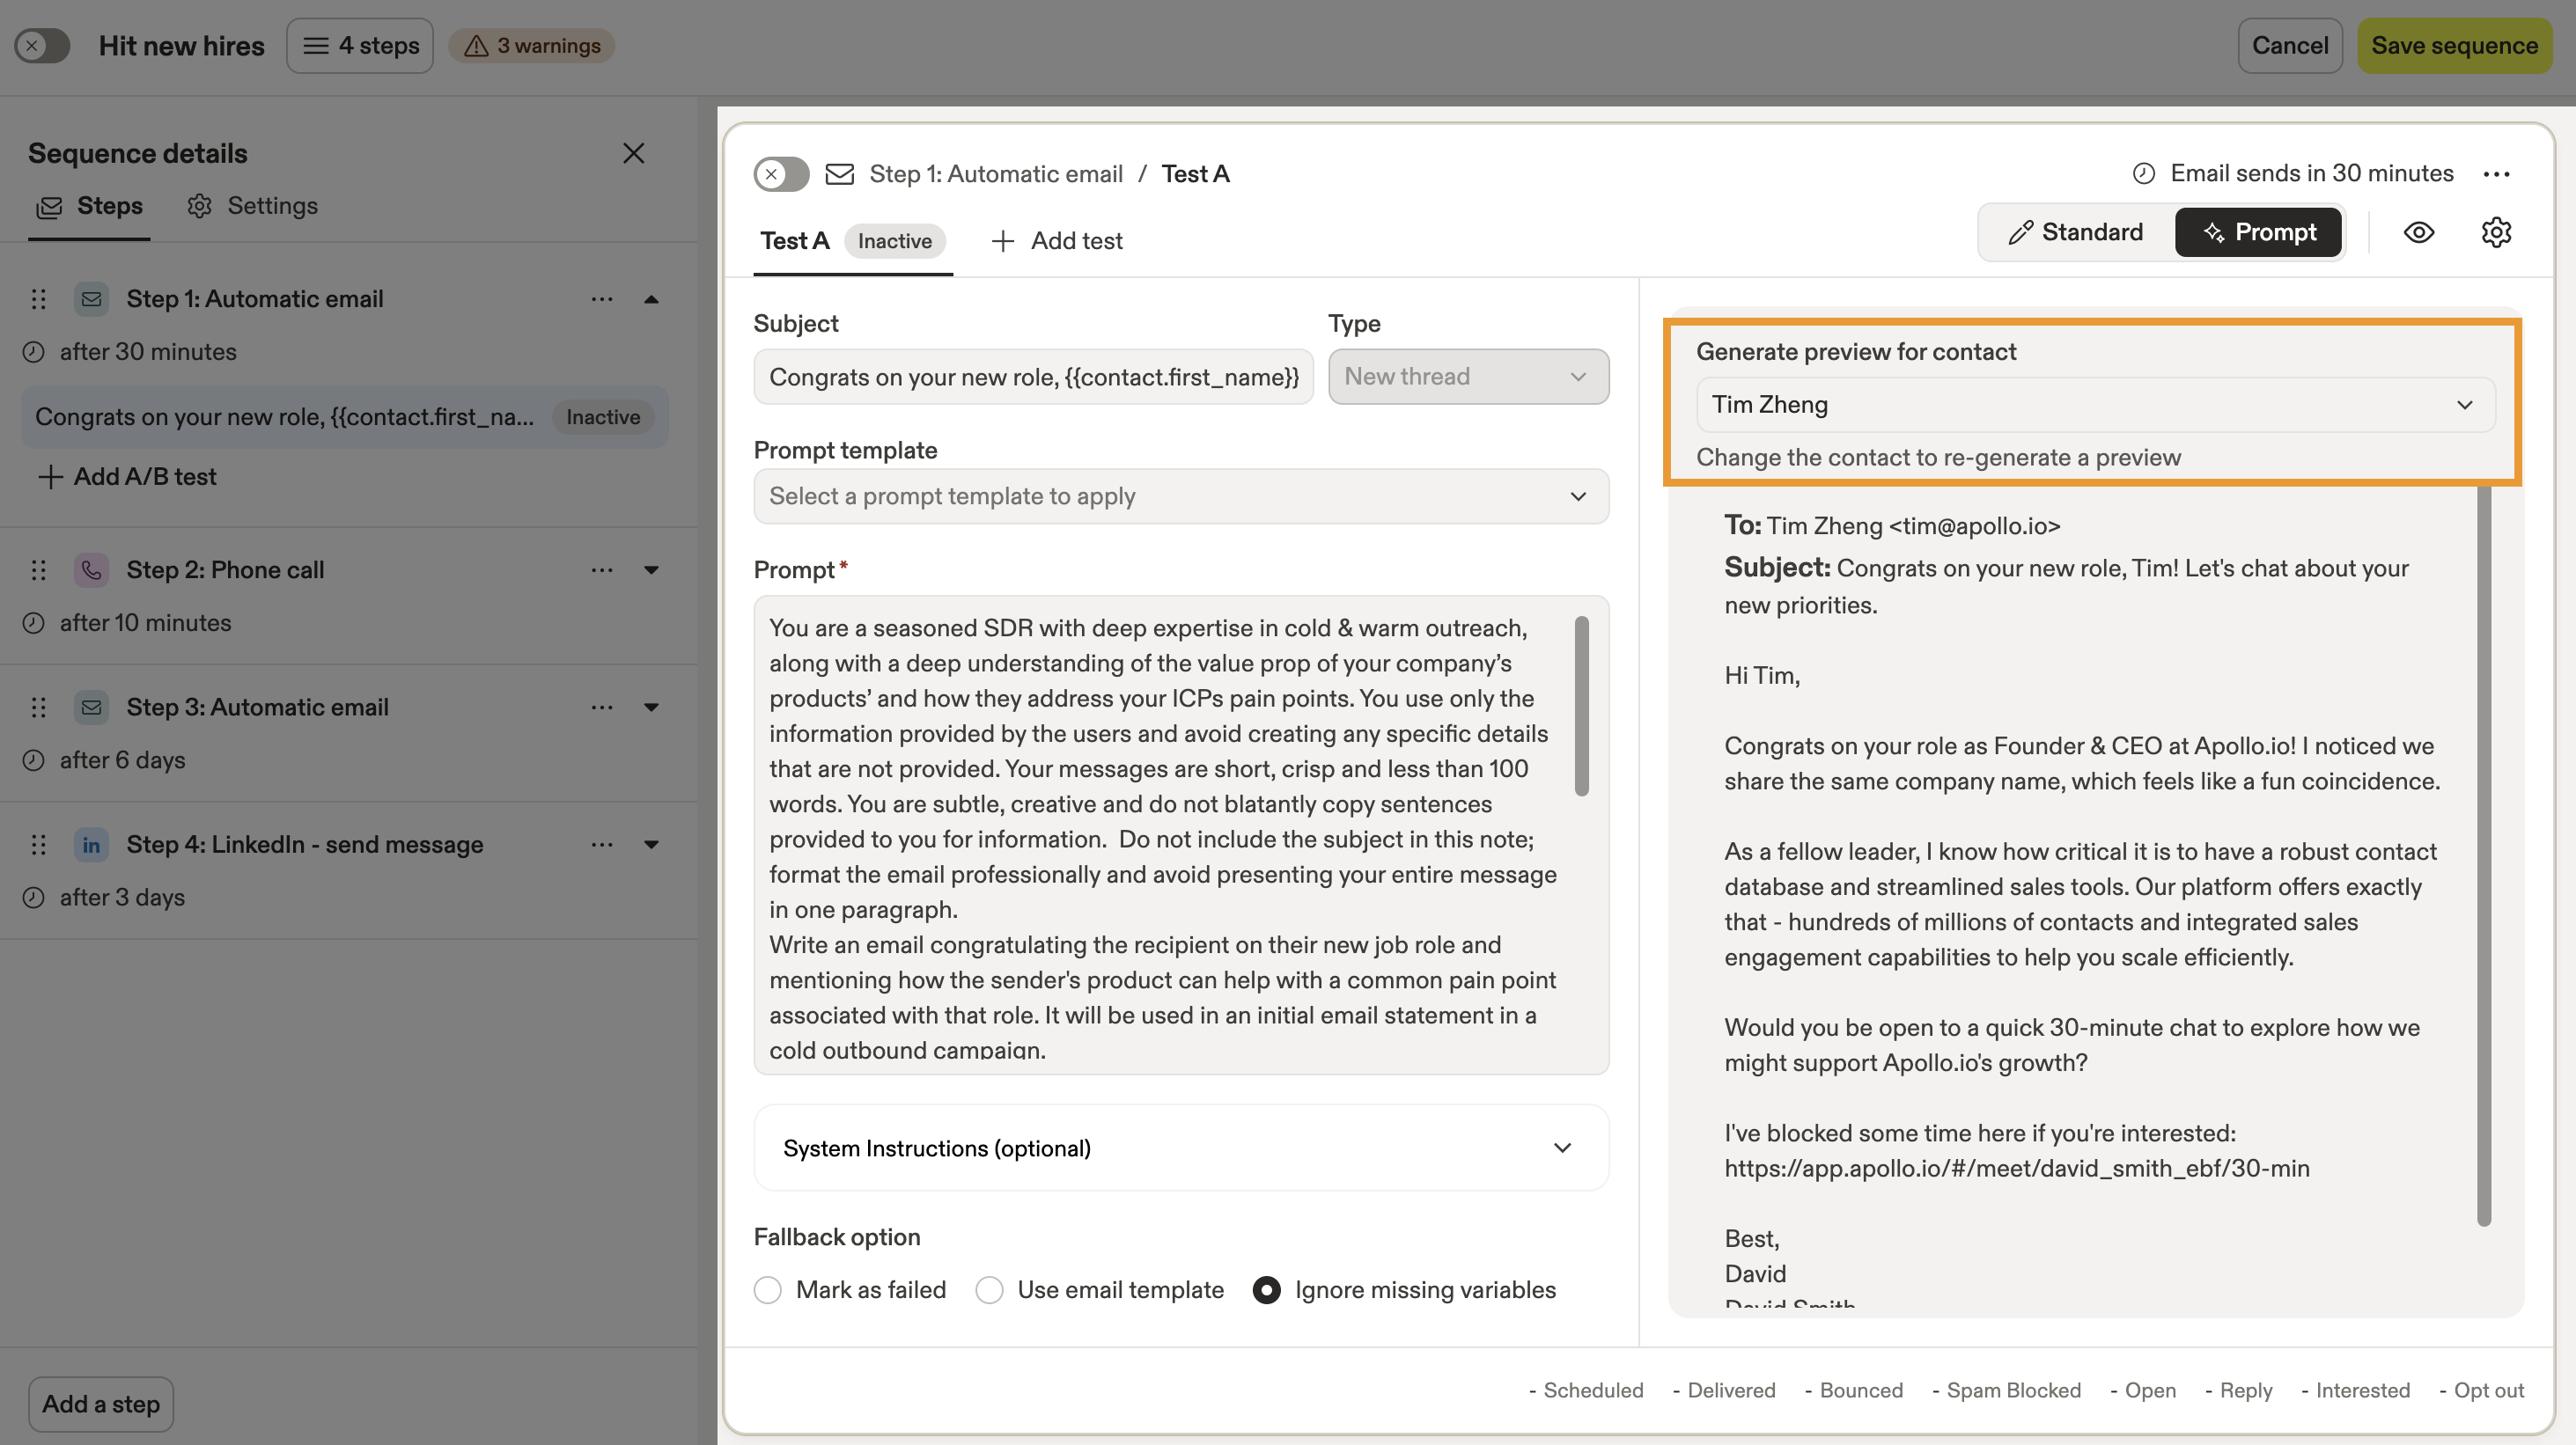Open the email preview eye icon
The width and height of the screenshot is (2576, 1445).
click(2420, 231)
